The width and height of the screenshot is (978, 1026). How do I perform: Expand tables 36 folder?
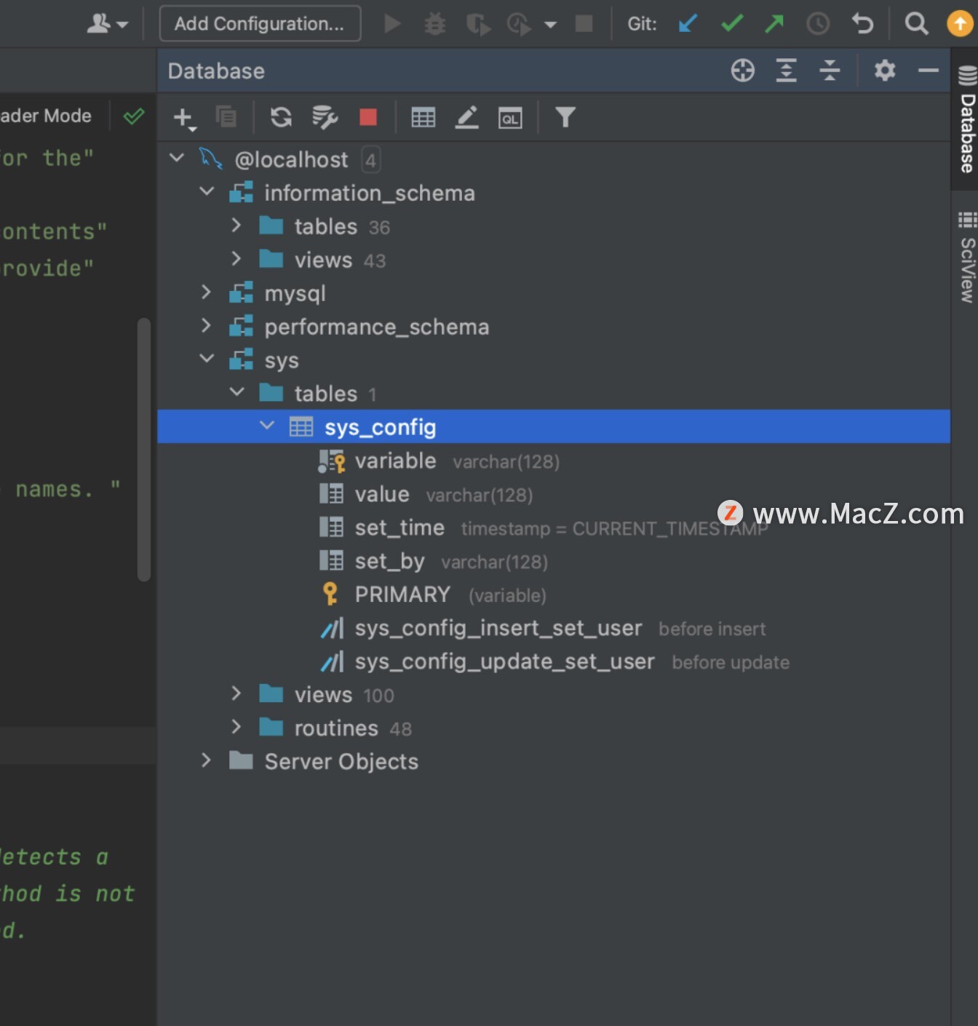(x=236, y=225)
